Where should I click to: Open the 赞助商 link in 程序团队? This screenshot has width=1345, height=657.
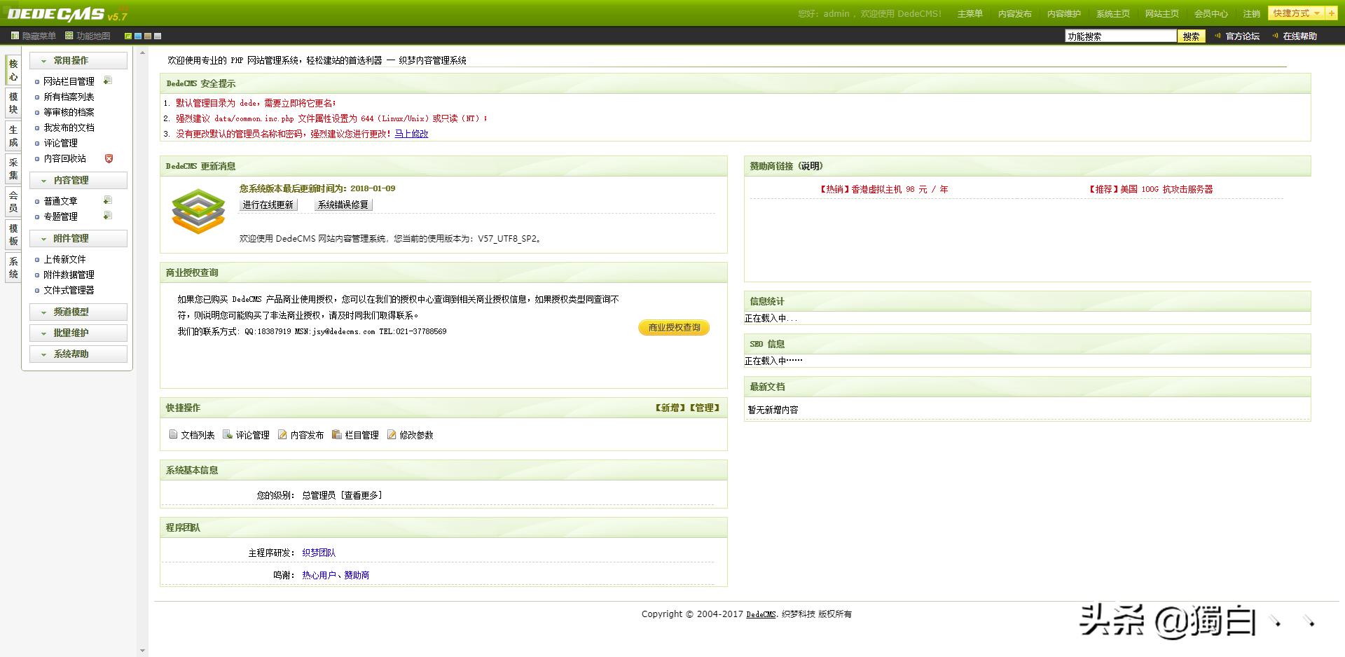coord(357,575)
